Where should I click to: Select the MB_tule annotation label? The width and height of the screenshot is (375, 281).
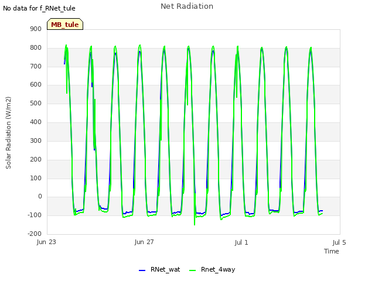click(x=65, y=25)
